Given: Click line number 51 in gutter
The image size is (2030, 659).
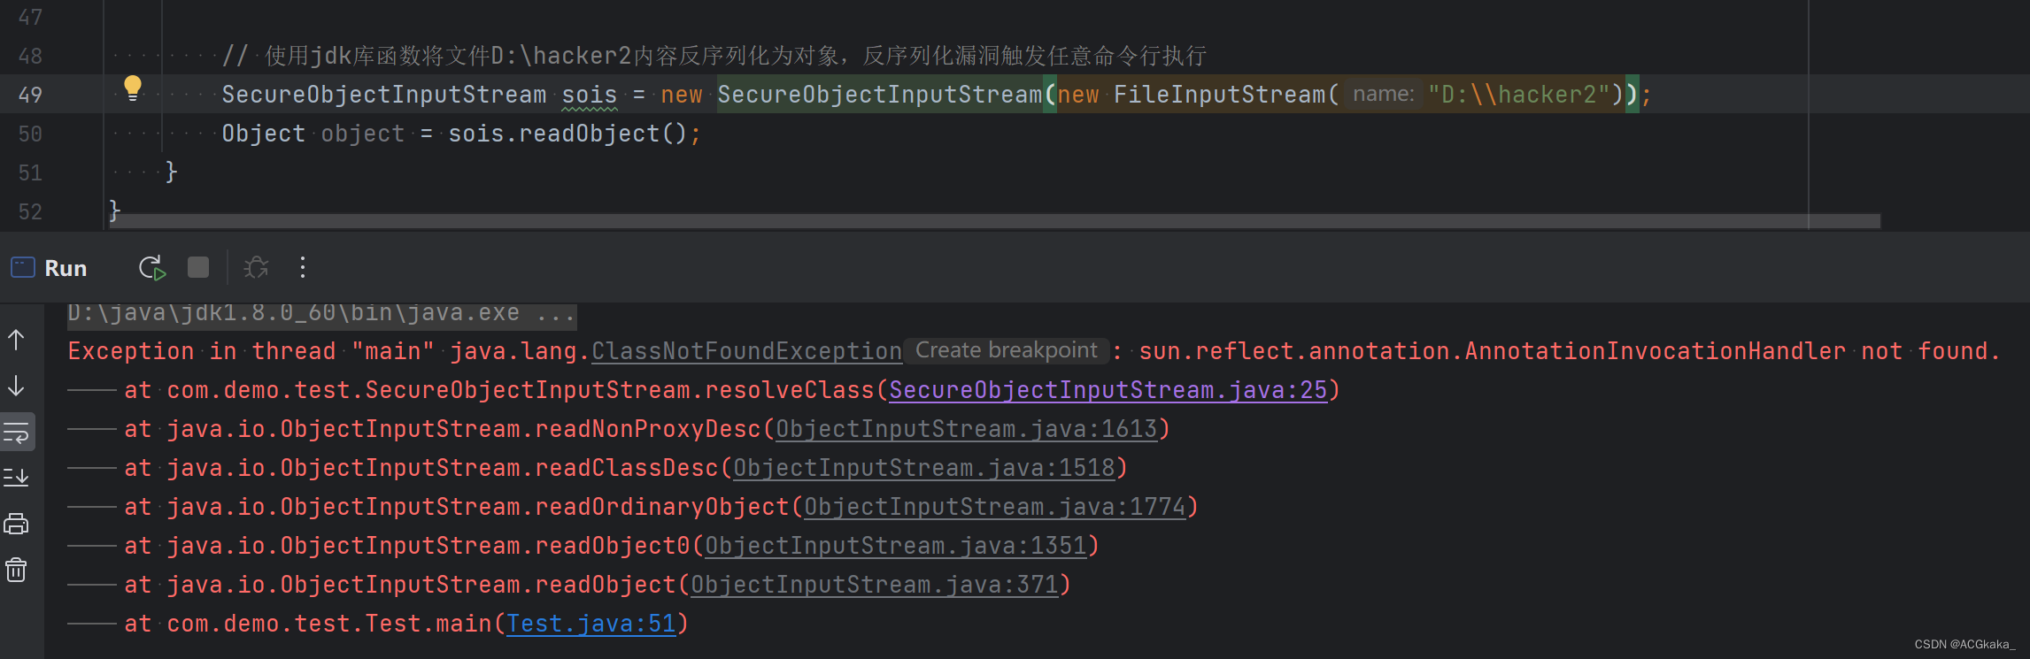Looking at the screenshot, I should [30, 172].
